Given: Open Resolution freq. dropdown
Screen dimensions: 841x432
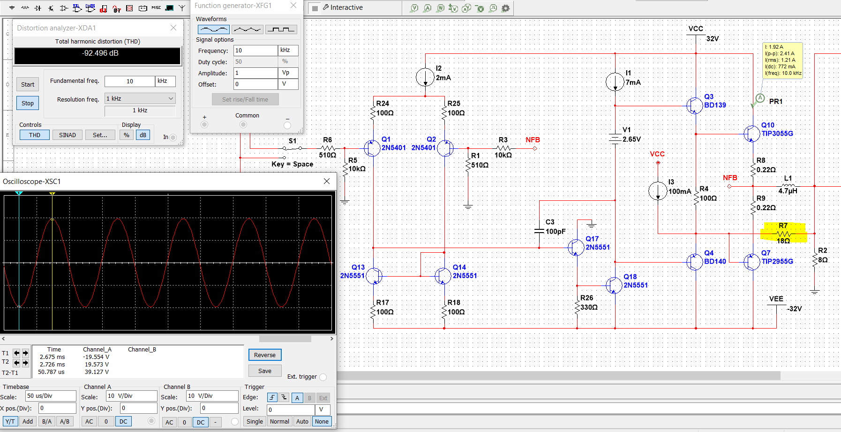Looking at the screenshot, I should [140, 98].
